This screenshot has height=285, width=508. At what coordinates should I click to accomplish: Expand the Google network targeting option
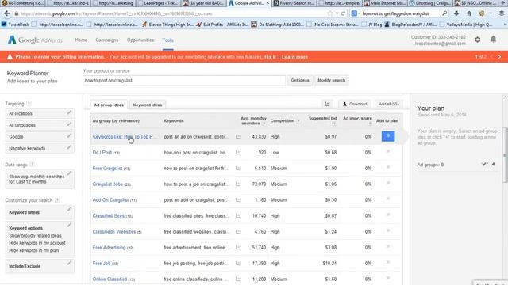(40, 137)
